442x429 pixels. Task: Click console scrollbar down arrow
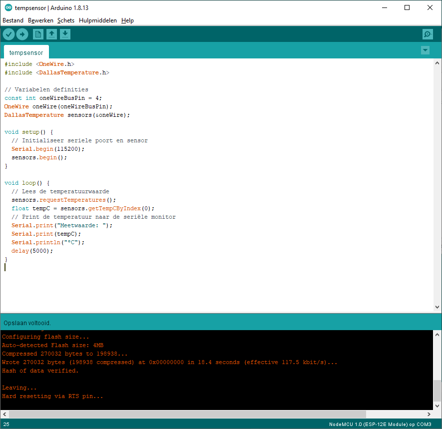coord(437,406)
